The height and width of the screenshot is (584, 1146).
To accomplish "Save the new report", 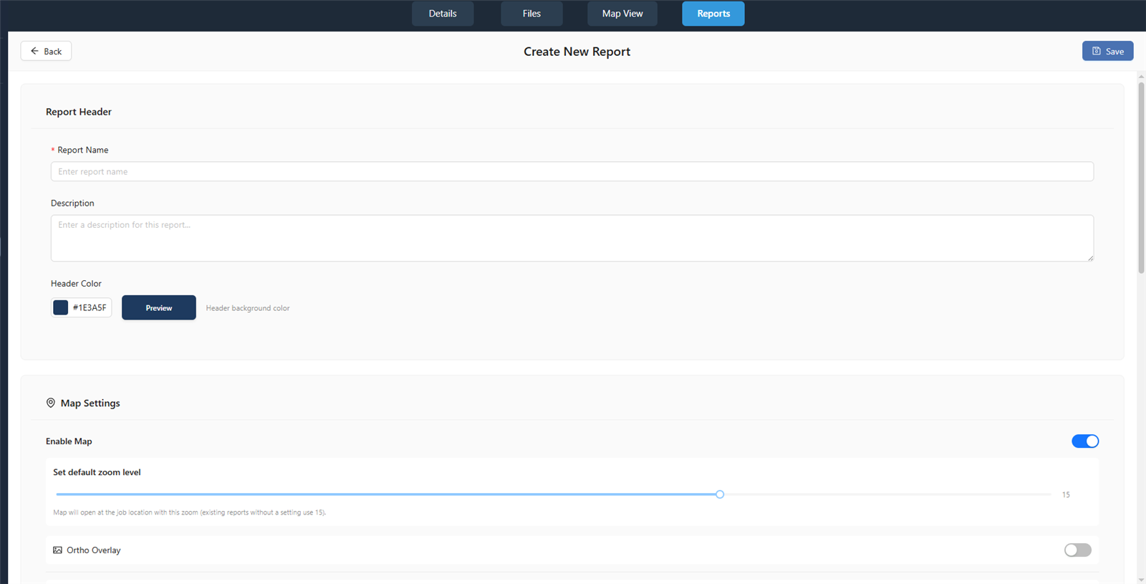I will 1107,51.
